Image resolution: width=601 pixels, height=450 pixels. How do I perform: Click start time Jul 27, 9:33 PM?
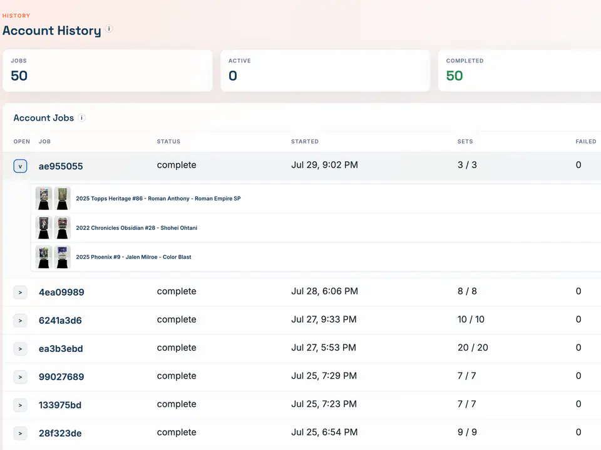pos(324,319)
